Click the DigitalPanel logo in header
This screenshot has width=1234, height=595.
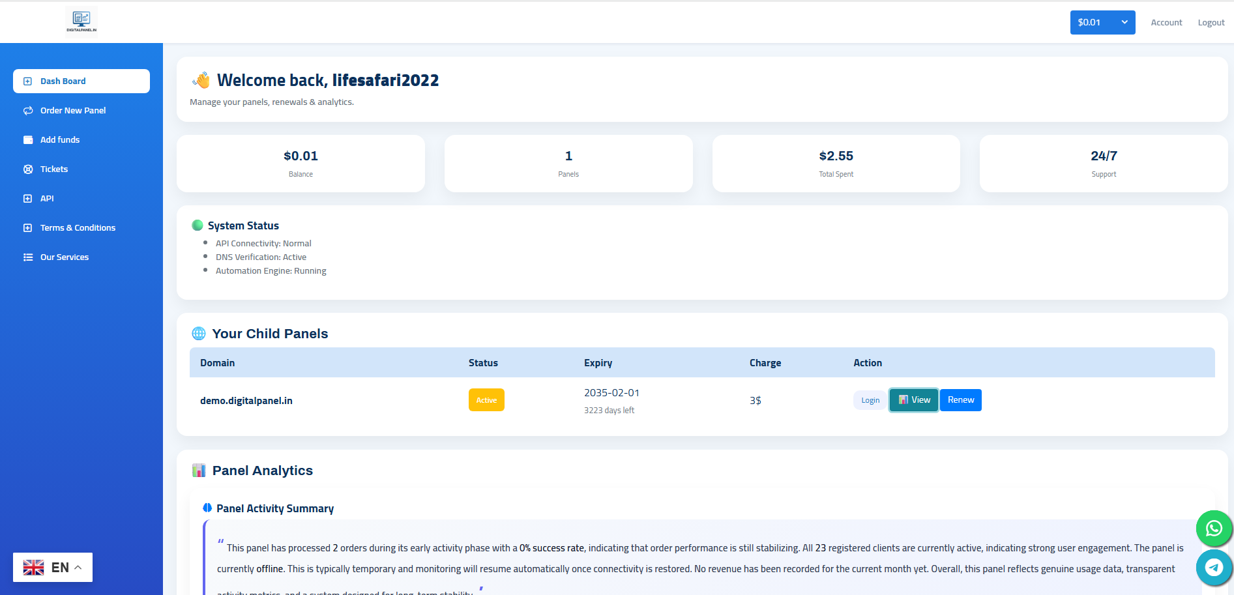click(x=81, y=20)
